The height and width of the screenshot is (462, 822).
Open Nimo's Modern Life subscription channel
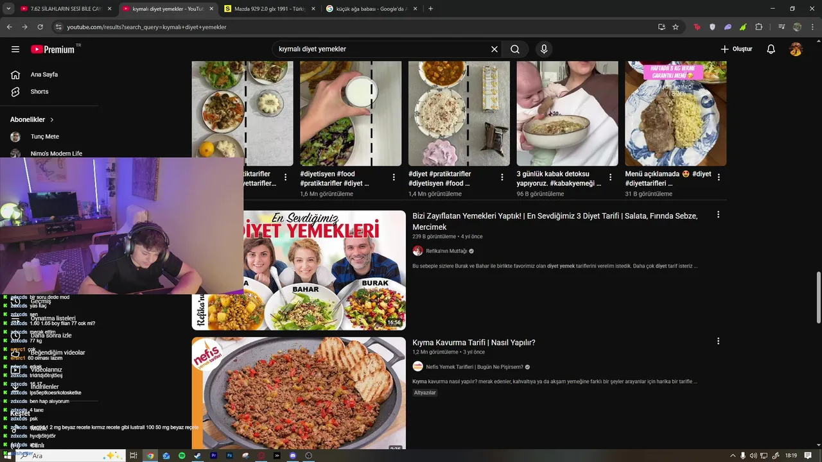click(x=57, y=153)
